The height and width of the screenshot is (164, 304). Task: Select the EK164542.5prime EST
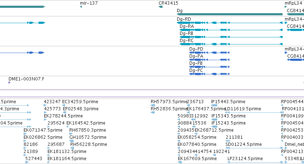coord(67,127)
